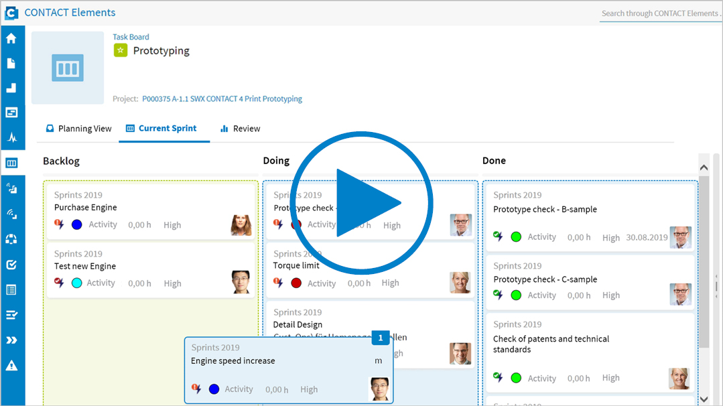
Task: Click the assignee avatar on Detail Design card
Action: (x=460, y=354)
